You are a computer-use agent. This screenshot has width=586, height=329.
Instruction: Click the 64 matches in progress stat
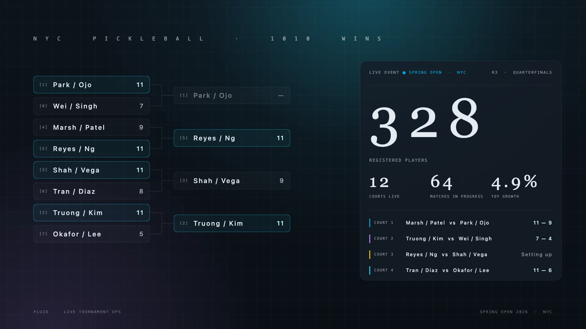[x=441, y=182]
